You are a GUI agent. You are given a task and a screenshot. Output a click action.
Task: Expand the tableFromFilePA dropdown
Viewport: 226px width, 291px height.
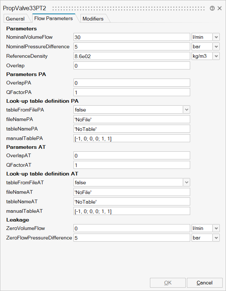click(x=187, y=110)
